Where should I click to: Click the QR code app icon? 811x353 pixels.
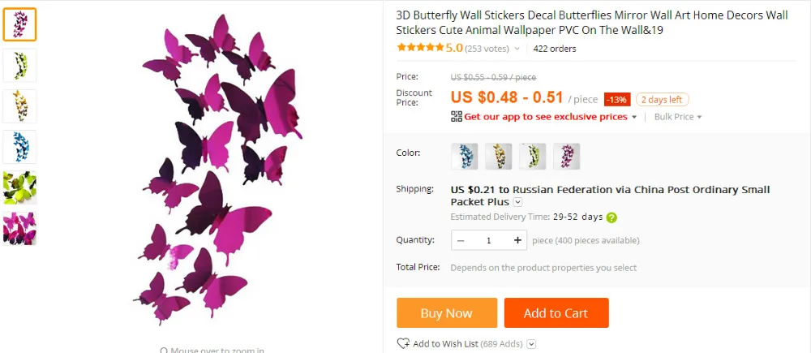pyautogui.click(x=456, y=117)
